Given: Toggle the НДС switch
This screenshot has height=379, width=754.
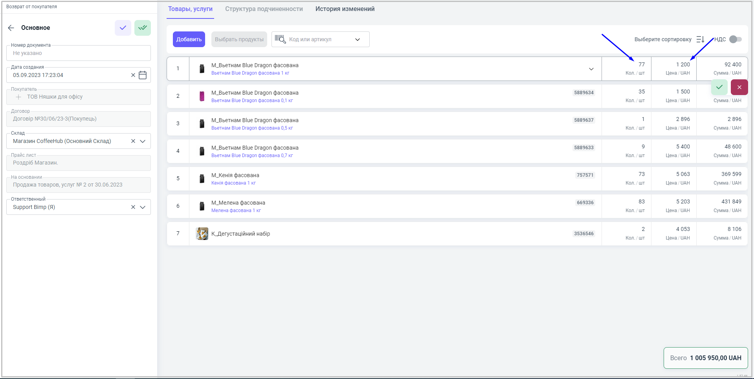Looking at the screenshot, I should pos(735,39).
